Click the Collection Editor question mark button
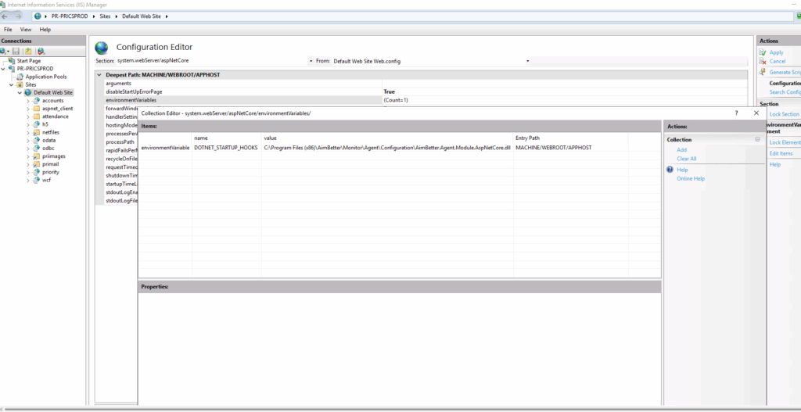 [736, 113]
